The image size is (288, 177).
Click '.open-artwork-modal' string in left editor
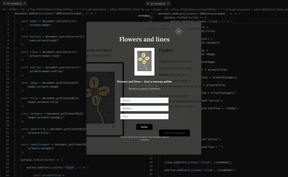[x=43, y=40]
